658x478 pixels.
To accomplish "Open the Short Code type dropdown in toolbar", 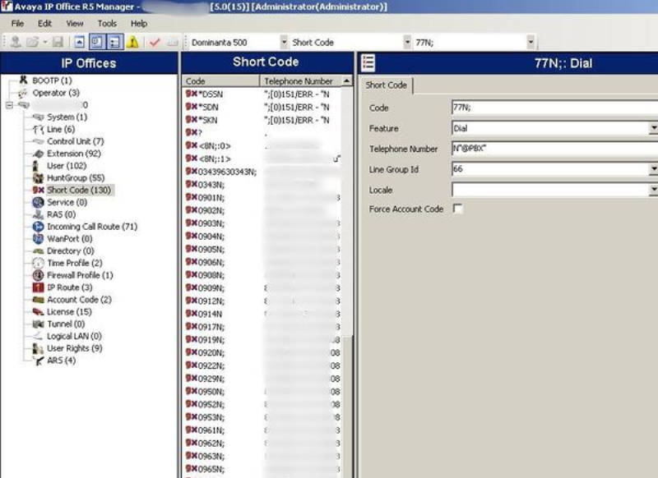I will [x=407, y=43].
